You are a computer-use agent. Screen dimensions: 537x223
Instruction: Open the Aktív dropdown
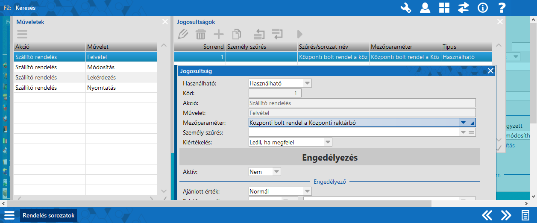[276, 172]
